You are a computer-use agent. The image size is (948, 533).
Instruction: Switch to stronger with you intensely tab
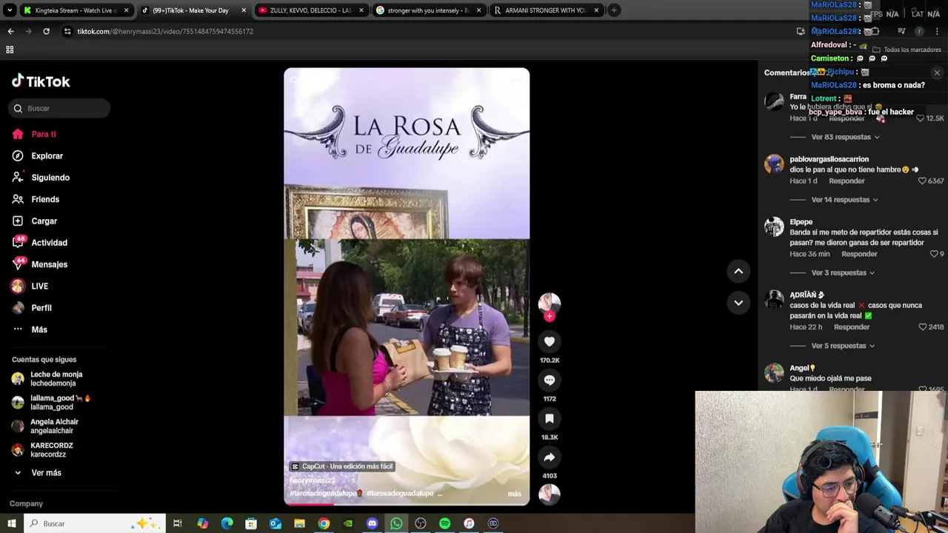(429, 10)
